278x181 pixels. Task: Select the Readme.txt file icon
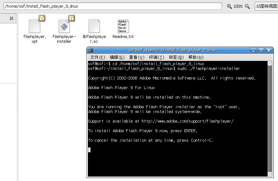point(123,26)
